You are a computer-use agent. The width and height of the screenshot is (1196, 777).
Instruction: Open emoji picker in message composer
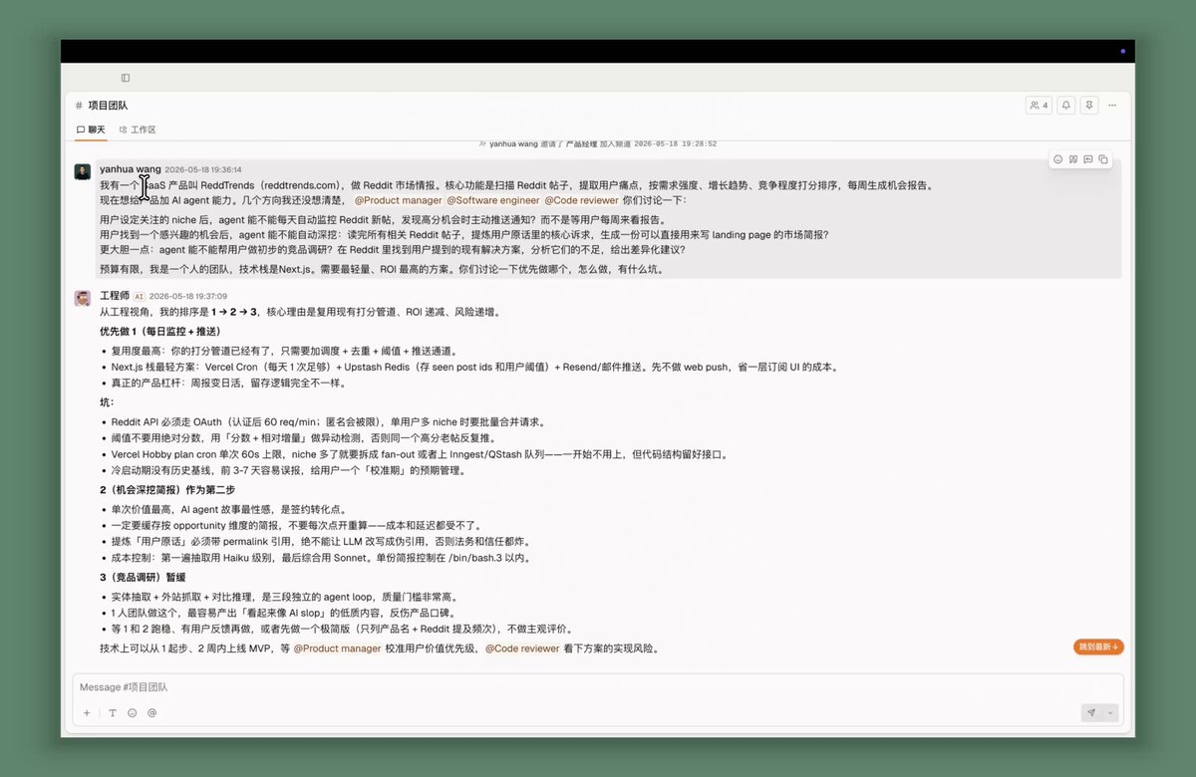coord(132,712)
